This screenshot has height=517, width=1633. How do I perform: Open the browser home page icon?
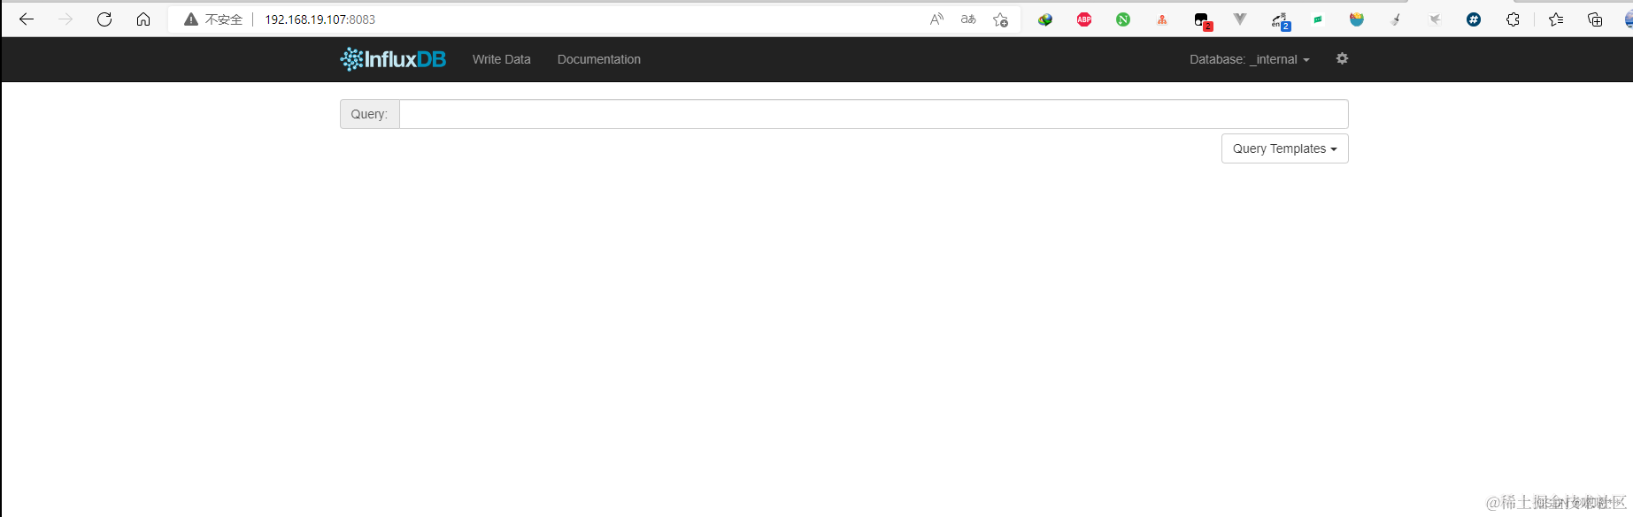coord(143,19)
